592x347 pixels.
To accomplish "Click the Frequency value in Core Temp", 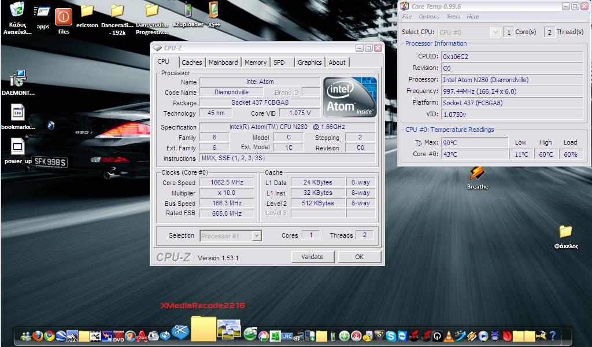I will [x=512, y=91].
